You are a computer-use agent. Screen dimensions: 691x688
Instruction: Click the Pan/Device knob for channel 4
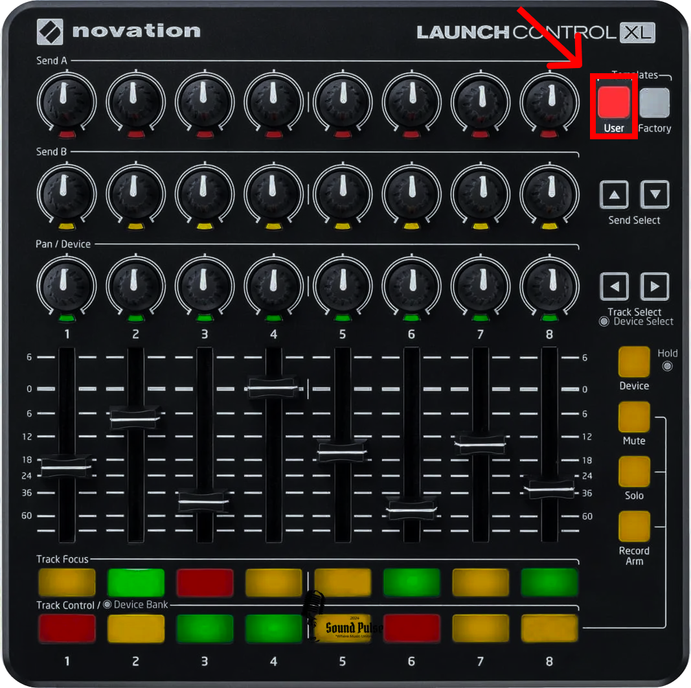(x=274, y=286)
